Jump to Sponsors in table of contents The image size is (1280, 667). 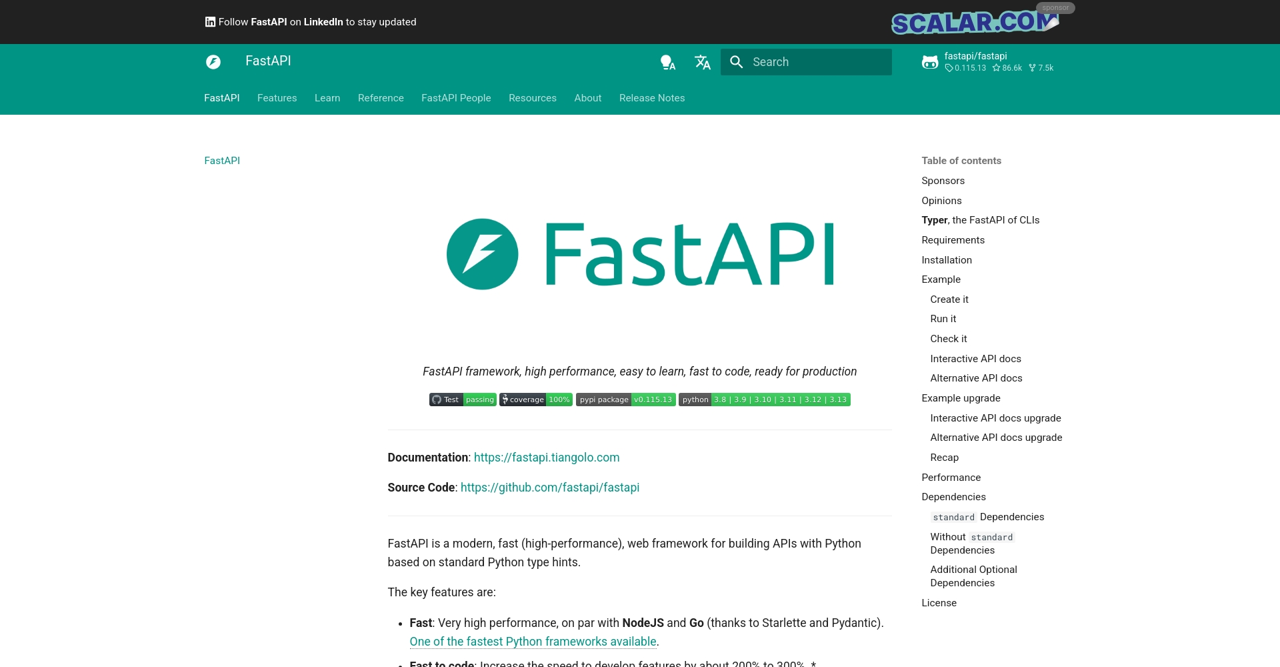click(x=943, y=181)
